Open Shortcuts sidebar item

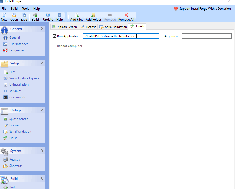pos(16,166)
